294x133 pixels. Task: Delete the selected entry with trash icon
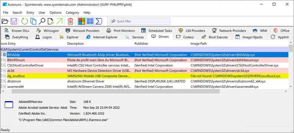tap(70, 21)
